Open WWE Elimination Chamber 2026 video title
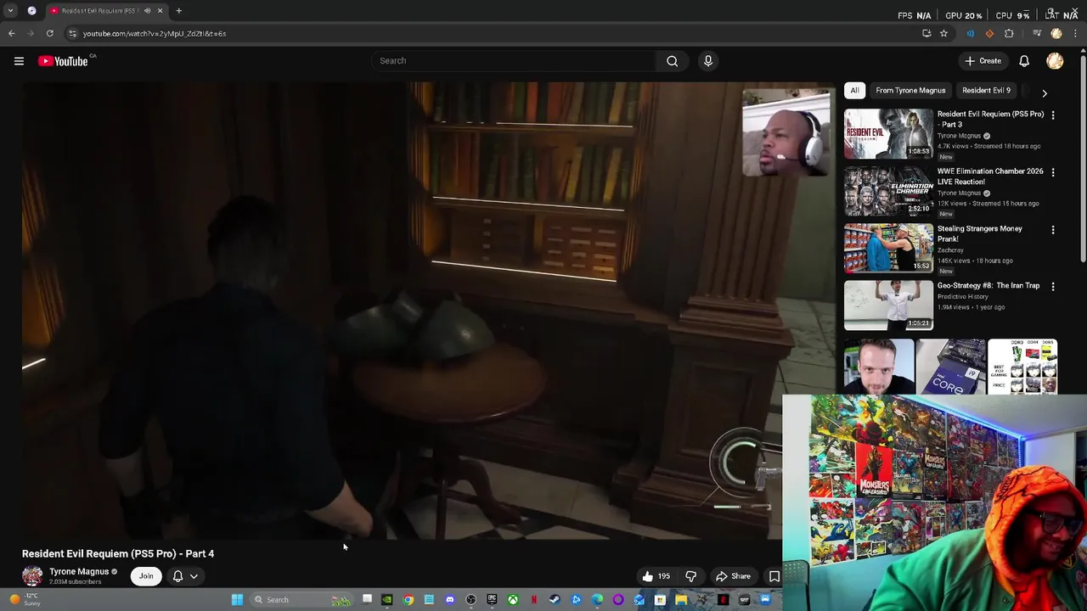Image resolution: width=1087 pixels, height=611 pixels. click(990, 177)
